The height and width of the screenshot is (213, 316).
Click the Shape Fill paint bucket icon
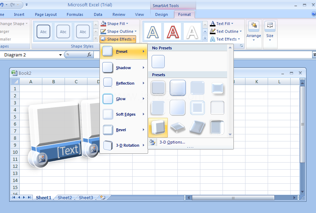click(x=103, y=24)
